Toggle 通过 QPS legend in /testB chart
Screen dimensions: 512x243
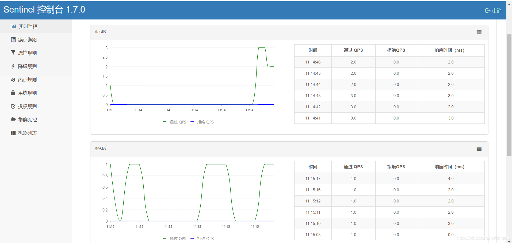point(174,122)
